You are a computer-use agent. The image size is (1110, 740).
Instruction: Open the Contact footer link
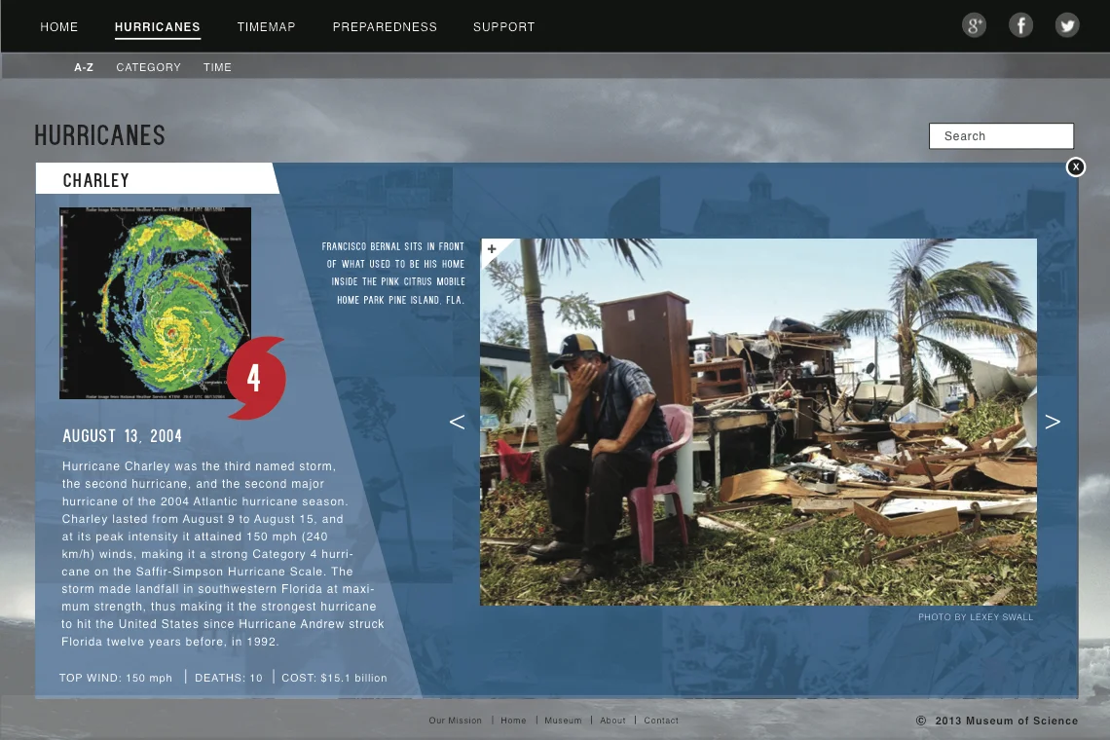(x=661, y=721)
